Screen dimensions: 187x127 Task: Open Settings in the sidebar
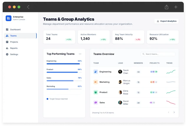pyautogui.click(x=14, y=54)
